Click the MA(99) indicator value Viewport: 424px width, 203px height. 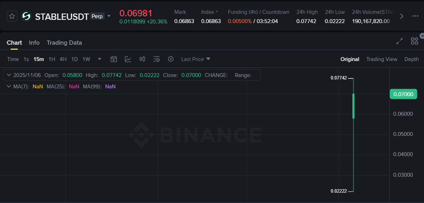(110, 87)
